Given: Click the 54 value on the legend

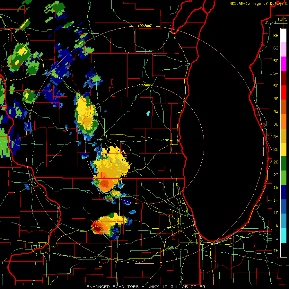Looking at the screenshot, I should 276,73.
